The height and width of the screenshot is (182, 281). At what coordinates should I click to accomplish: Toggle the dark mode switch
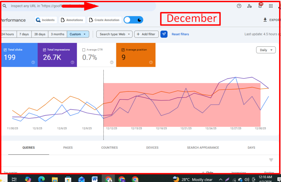[x=133, y=20]
